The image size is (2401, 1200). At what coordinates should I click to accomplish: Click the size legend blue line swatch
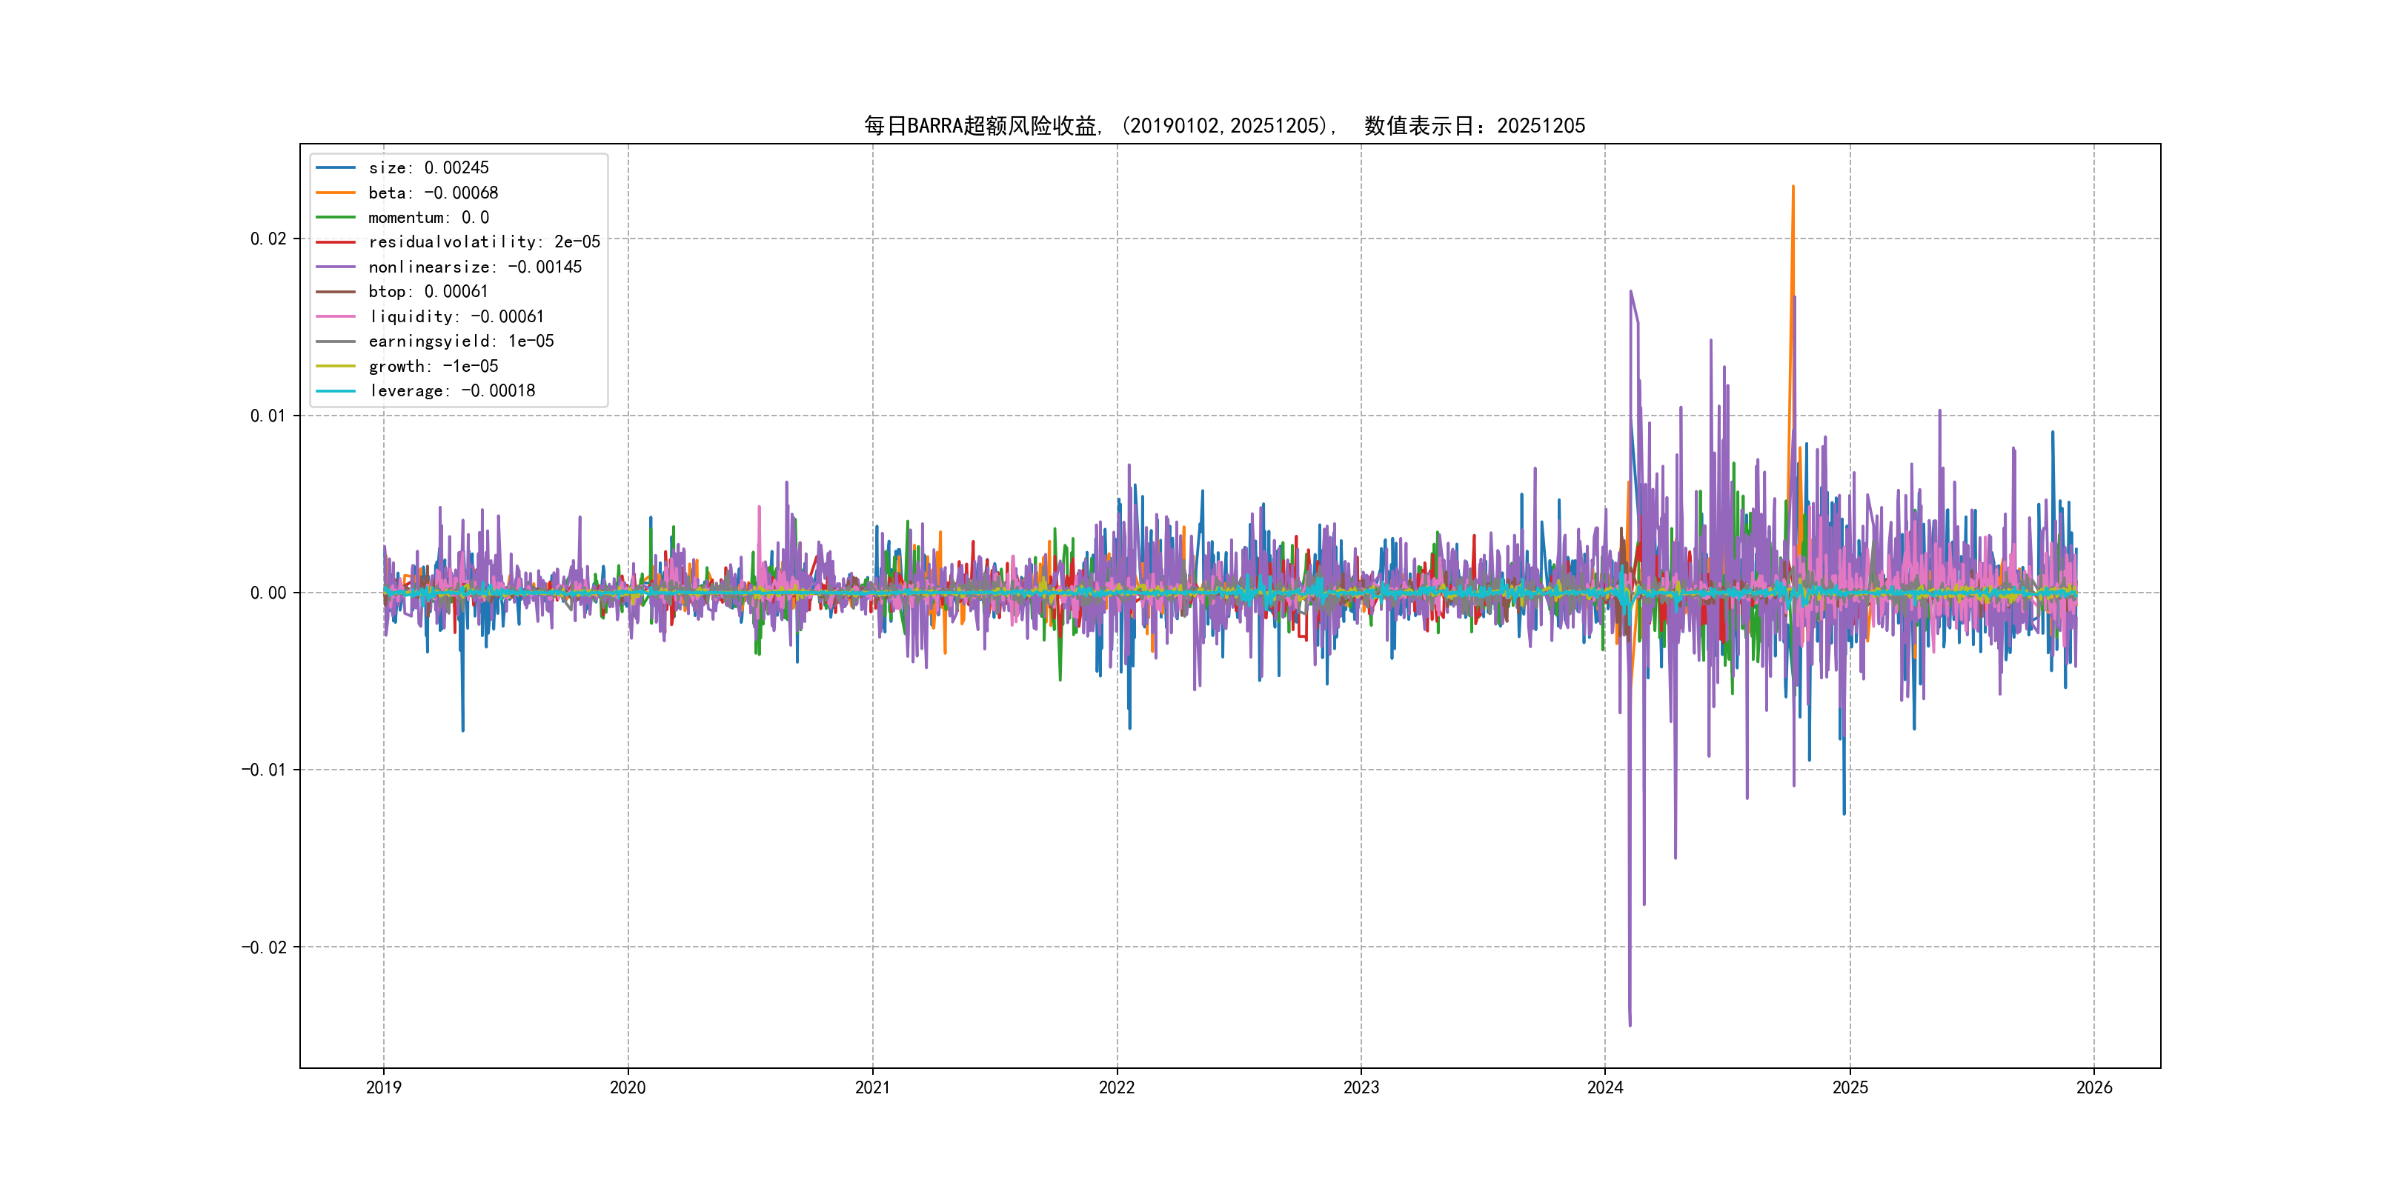tap(336, 167)
